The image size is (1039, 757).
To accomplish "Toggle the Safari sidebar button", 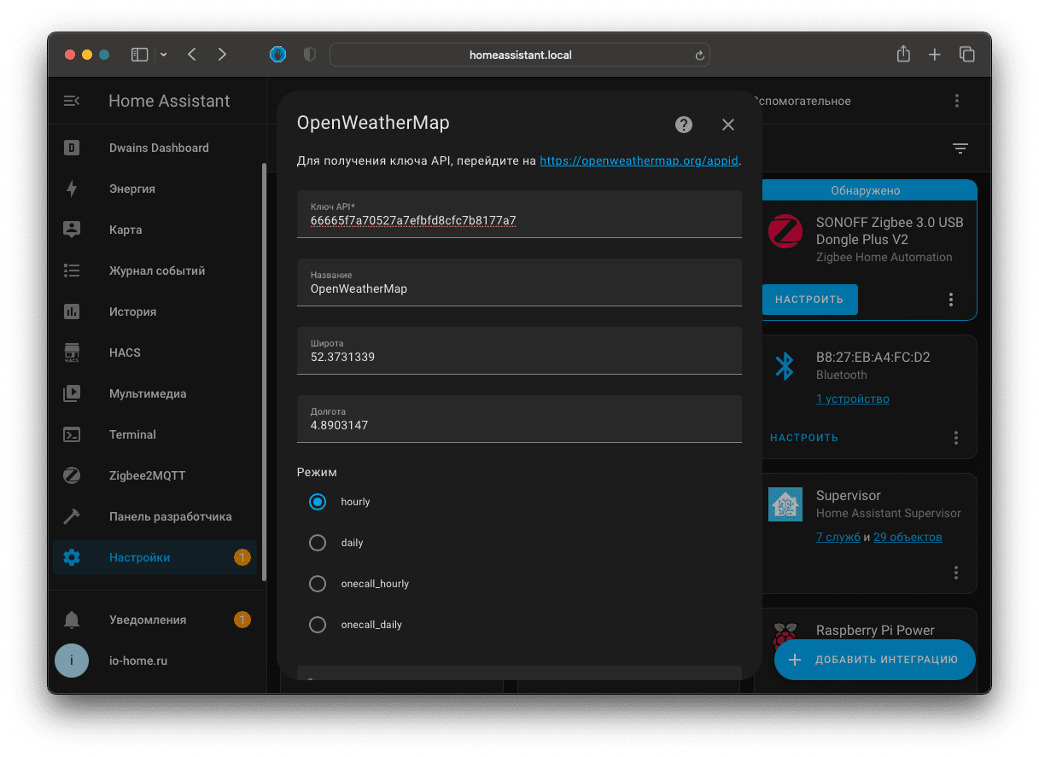I will (x=139, y=55).
